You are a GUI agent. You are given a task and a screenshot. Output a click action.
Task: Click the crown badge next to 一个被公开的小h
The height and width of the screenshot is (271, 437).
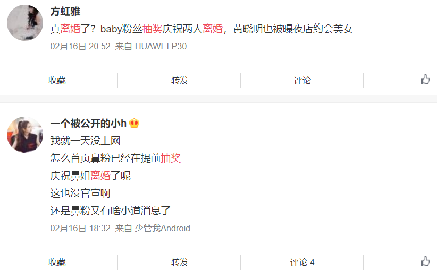coord(135,123)
